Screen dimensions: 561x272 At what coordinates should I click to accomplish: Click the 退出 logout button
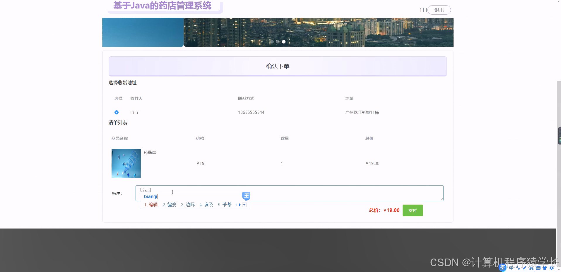(x=439, y=10)
